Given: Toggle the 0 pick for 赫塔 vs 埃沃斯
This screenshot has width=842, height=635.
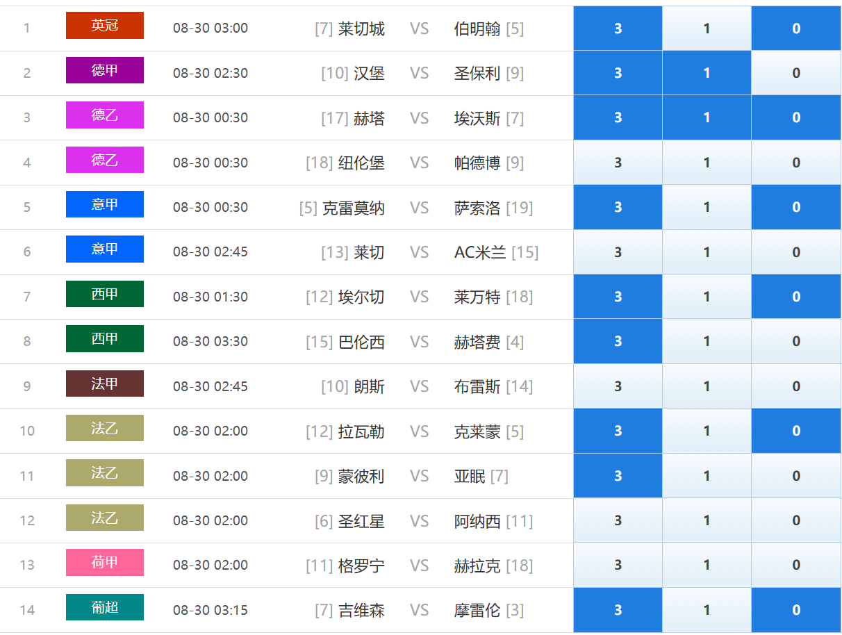Looking at the screenshot, I should coord(796,117).
